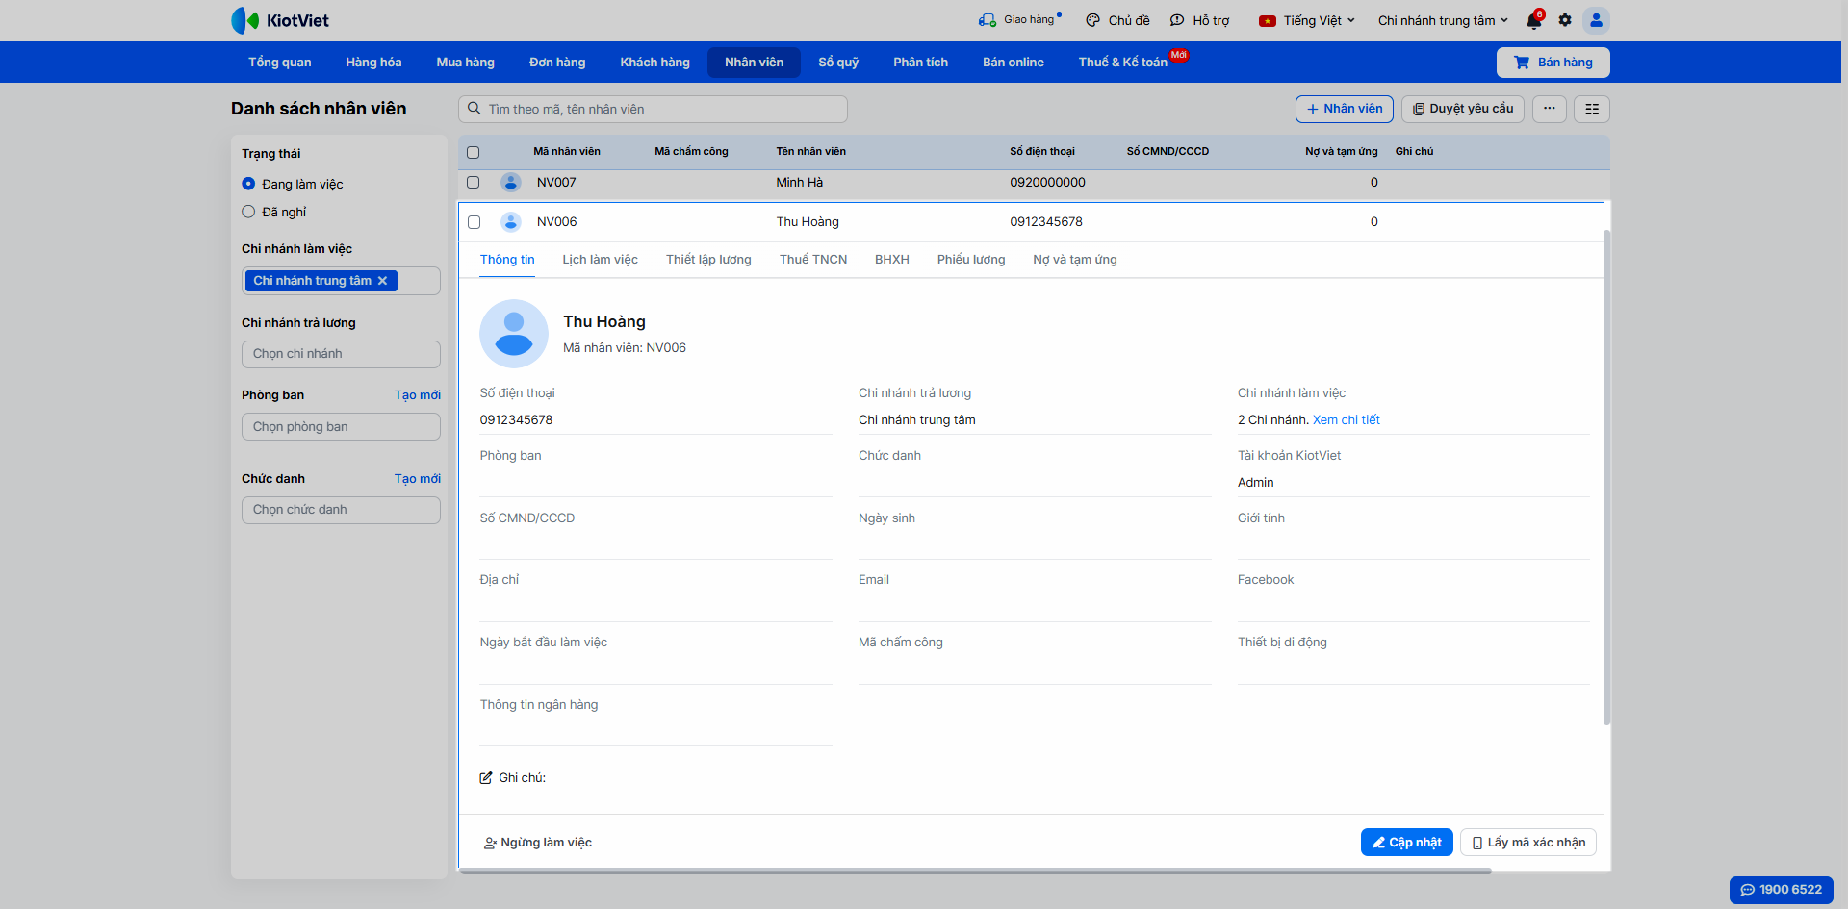Click the Xem chi tiết link
The height and width of the screenshot is (909, 1848).
click(1347, 420)
